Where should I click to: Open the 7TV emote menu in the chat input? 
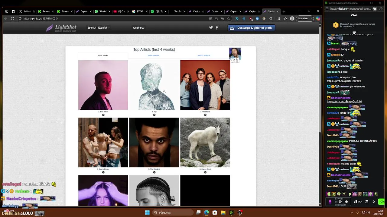(x=340, y=202)
